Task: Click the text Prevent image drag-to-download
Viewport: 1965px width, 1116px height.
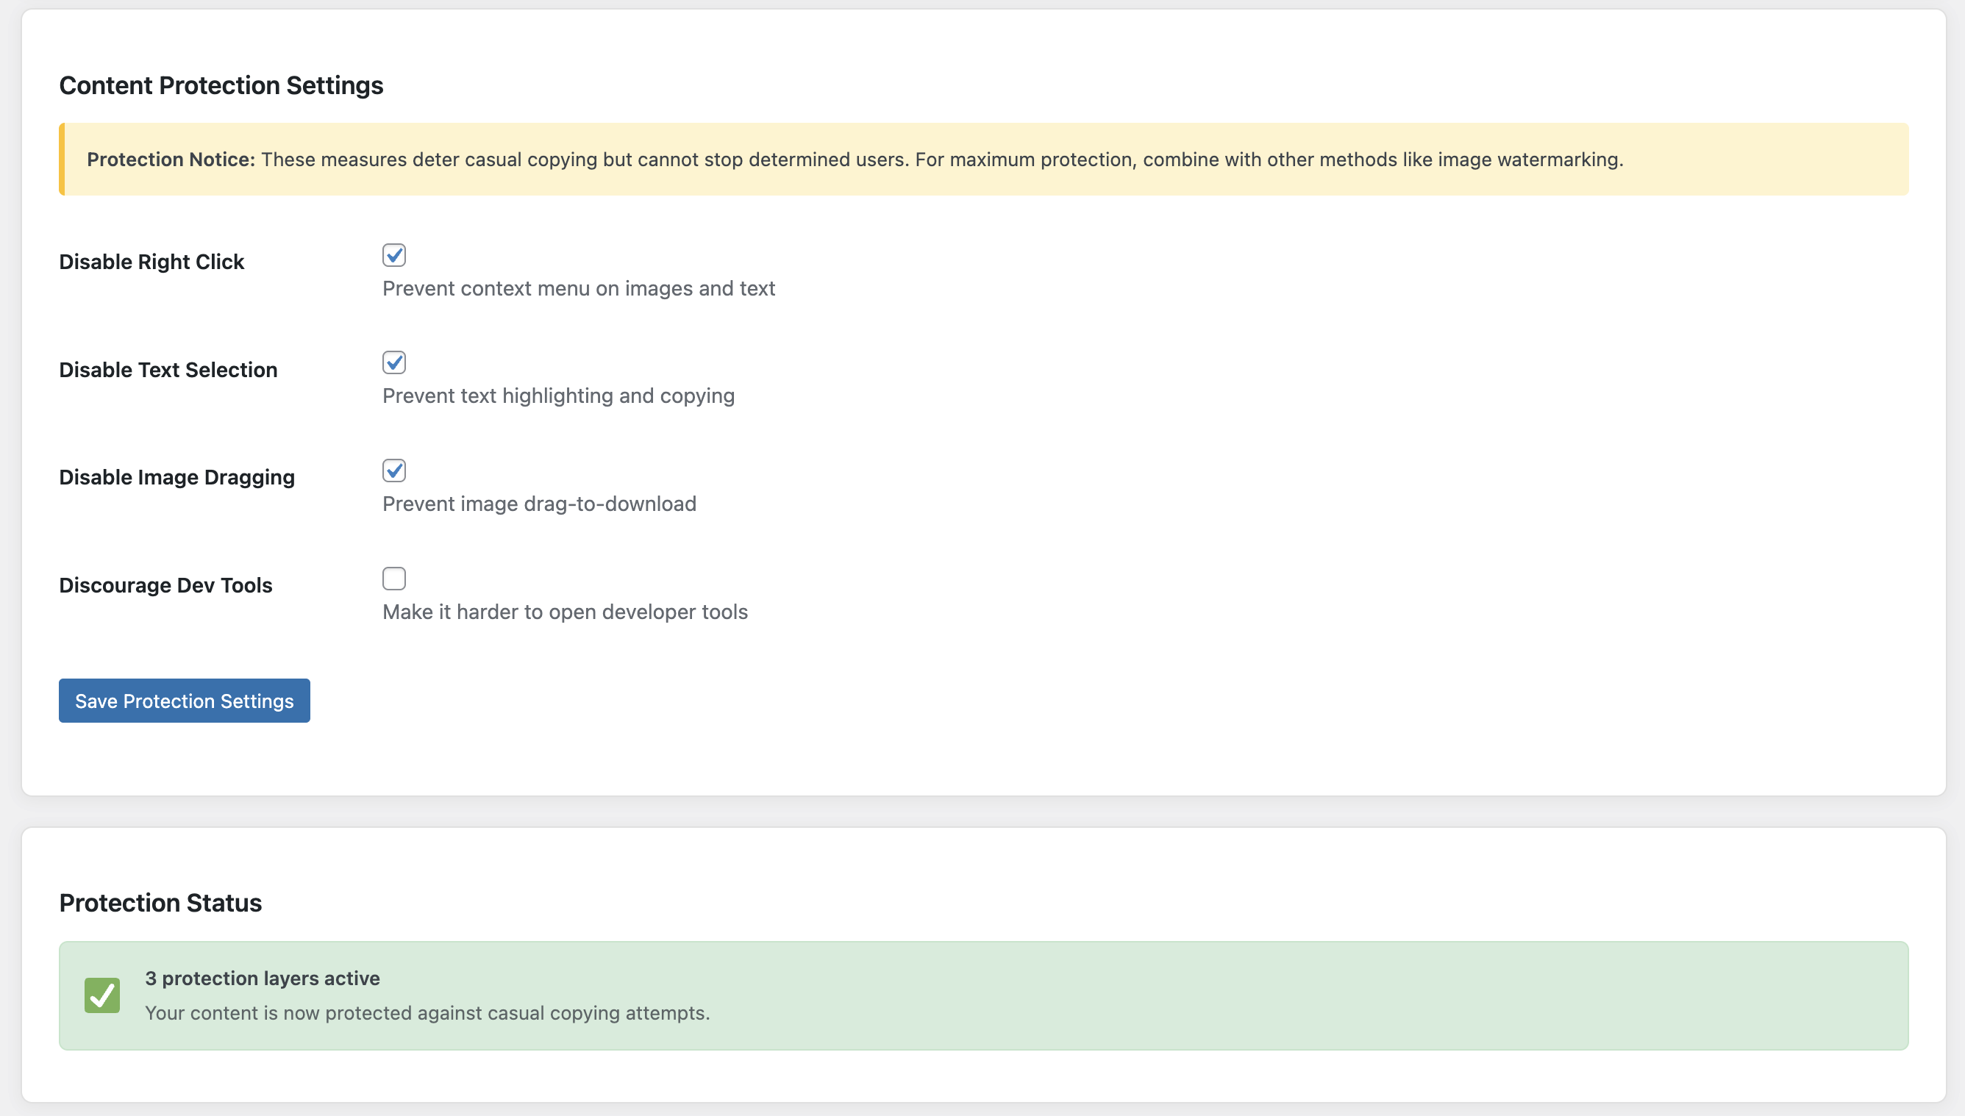Action: click(x=539, y=504)
